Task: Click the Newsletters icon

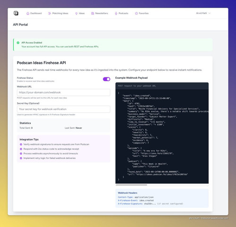Action: click(x=93, y=13)
